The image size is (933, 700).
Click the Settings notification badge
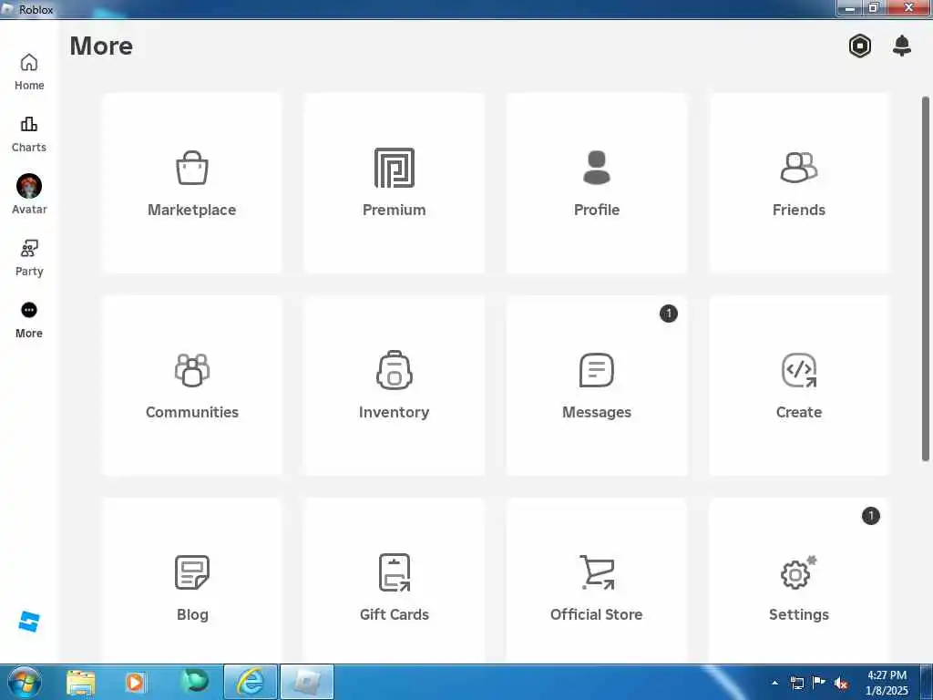tap(870, 516)
